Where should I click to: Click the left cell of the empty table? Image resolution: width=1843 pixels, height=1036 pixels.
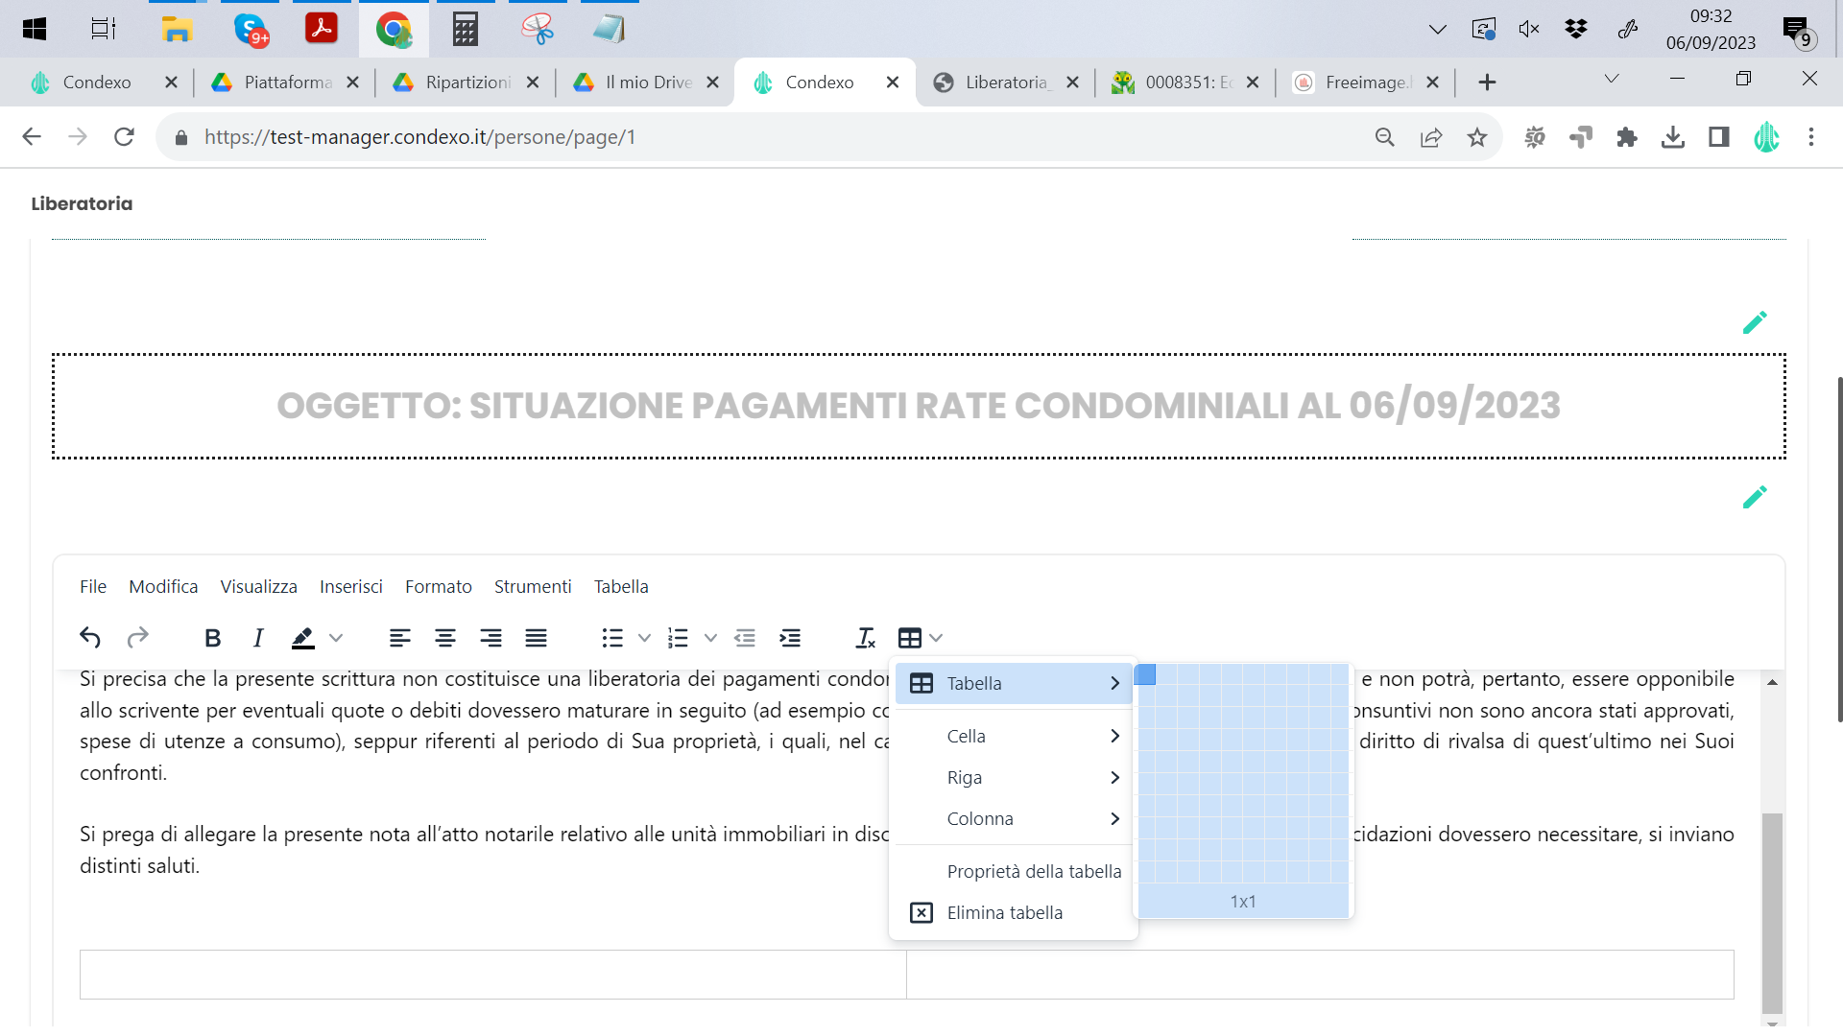coord(493,975)
